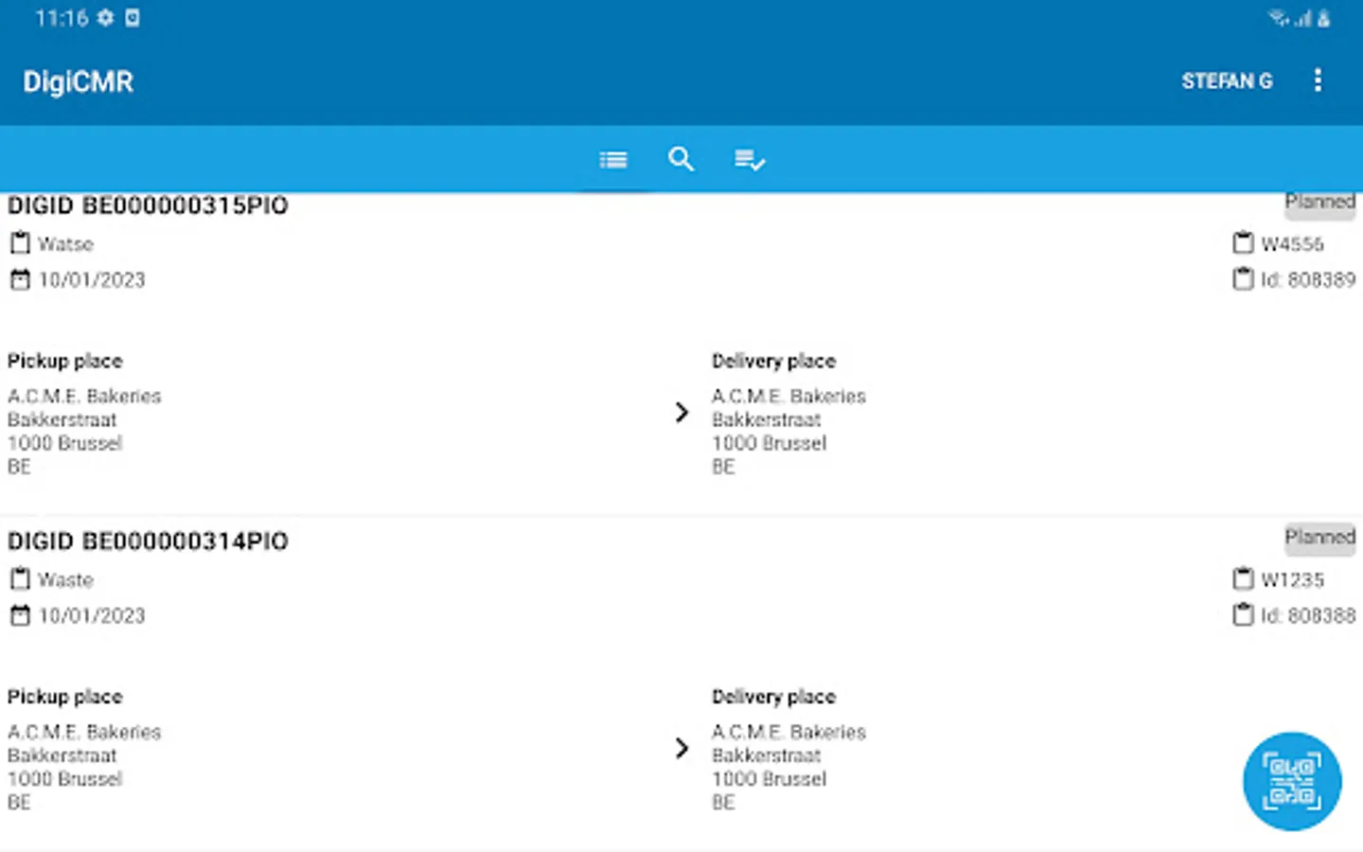
Task: Tap the Planned badge on BE000000315PIO
Action: (x=1319, y=204)
